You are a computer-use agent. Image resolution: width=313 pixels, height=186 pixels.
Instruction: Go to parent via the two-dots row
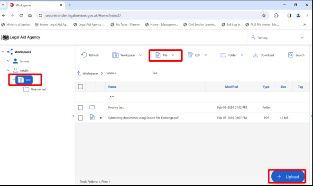pos(112,97)
